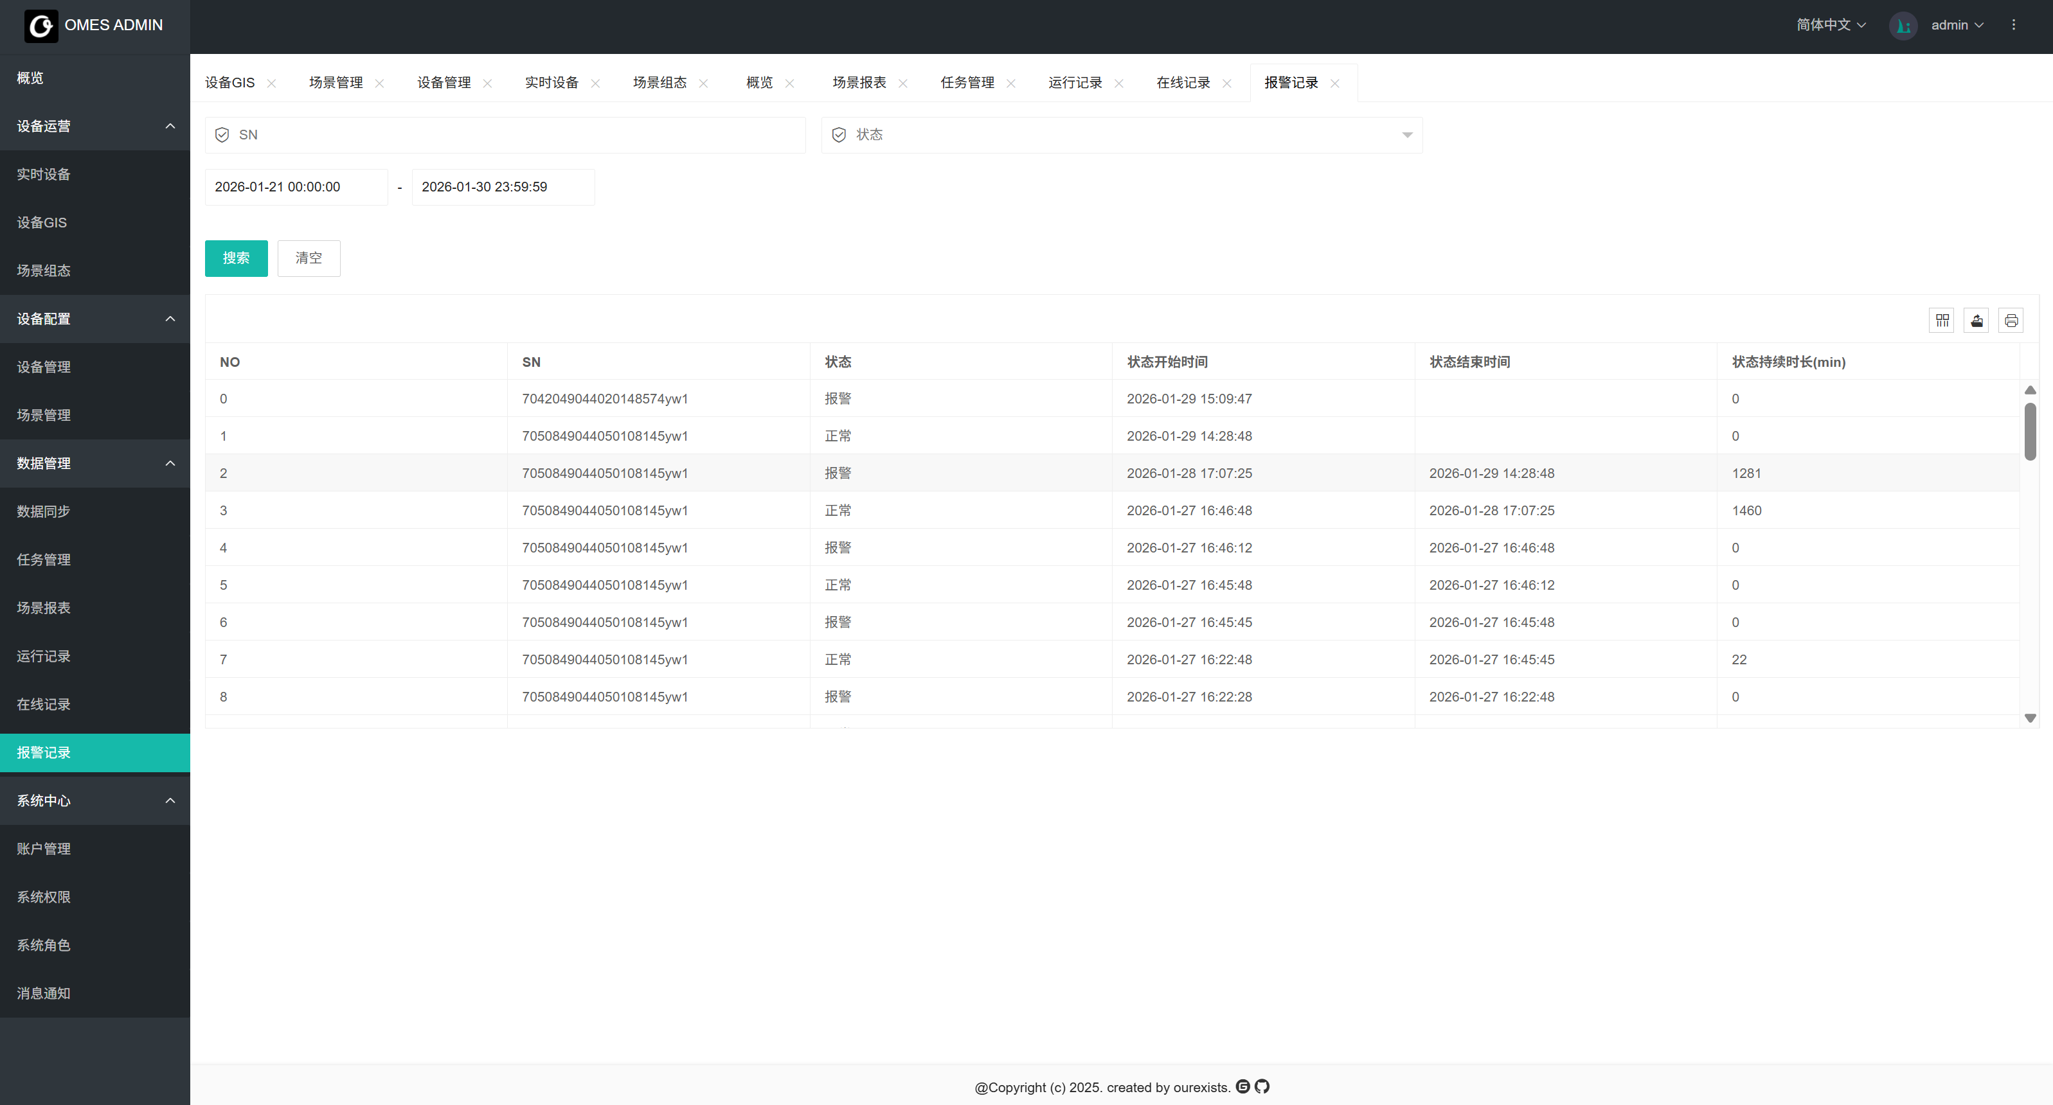Image resolution: width=2053 pixels, height=1105 pixels.
Task: Close the 报警记录 tab
Action: click(x=1334, y=84)
